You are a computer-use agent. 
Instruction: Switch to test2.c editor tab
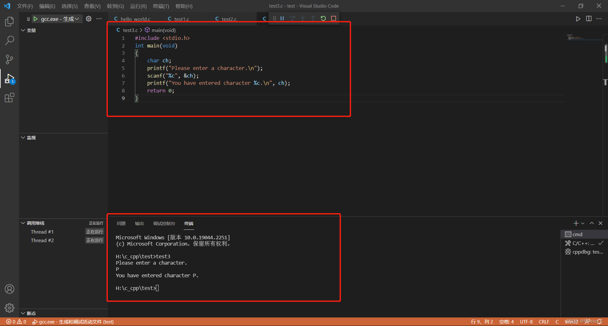coord(233,19)
